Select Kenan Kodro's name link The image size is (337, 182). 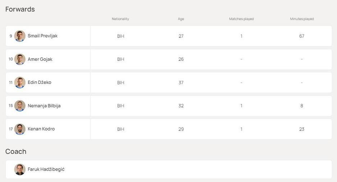(x=41, y=129)
